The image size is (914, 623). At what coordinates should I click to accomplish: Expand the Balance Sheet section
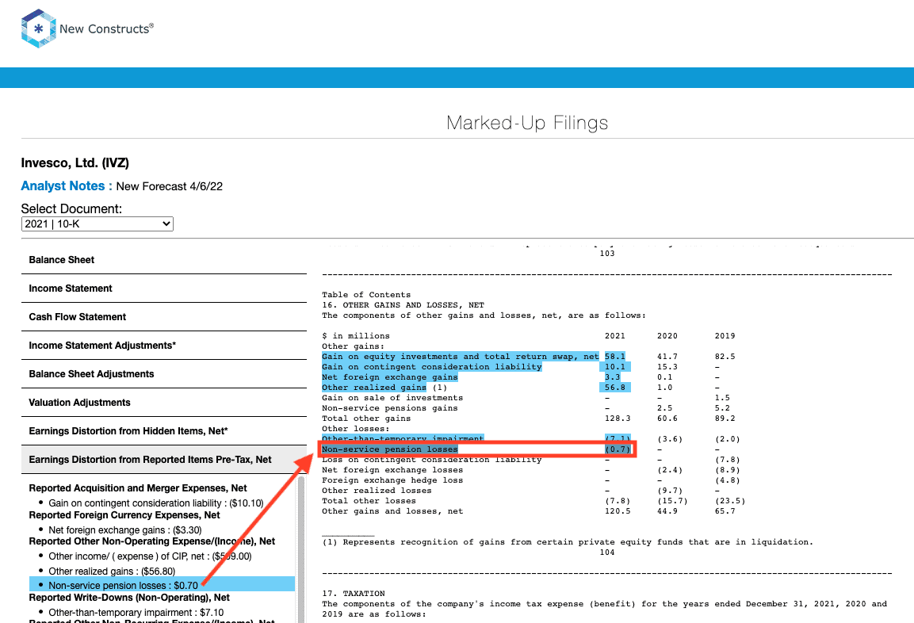tap(164, 260)
